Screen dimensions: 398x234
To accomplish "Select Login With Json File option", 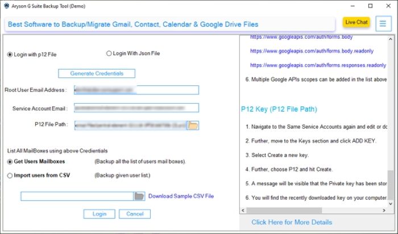I will point(133,54).
